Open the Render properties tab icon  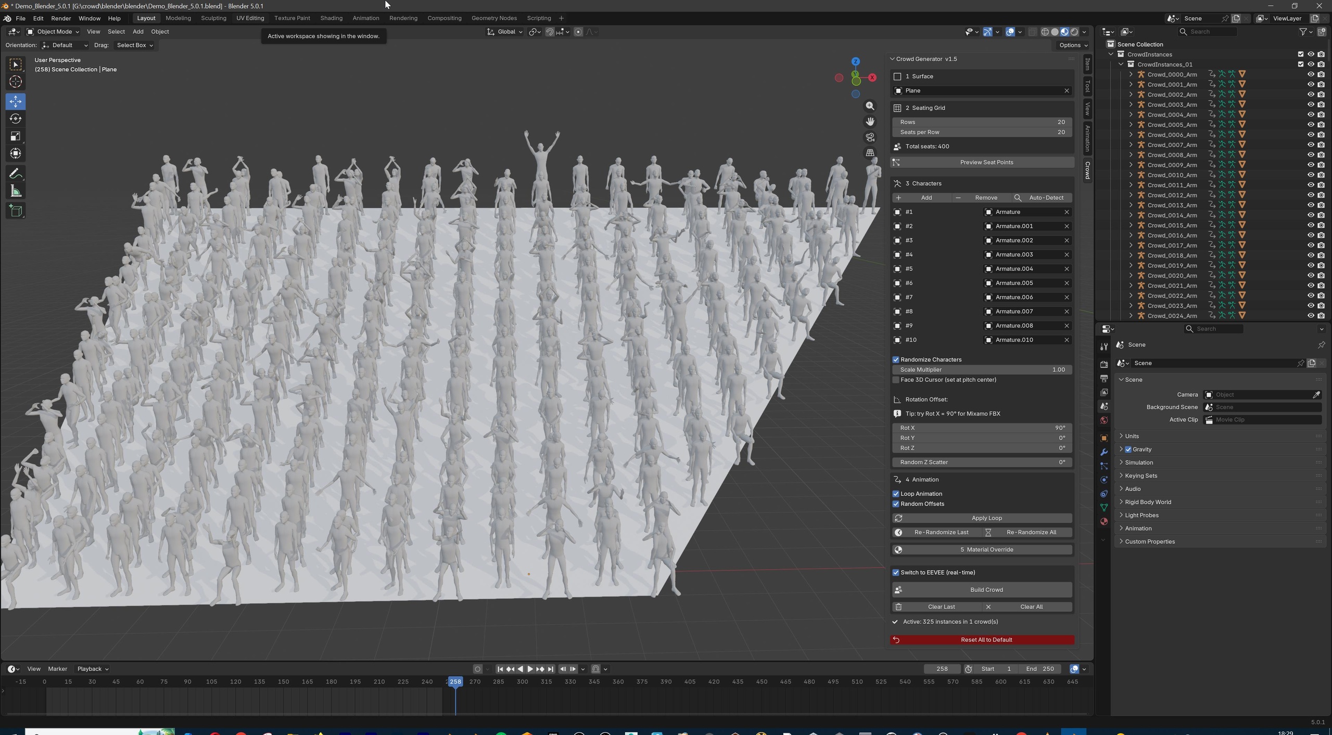[x=1103, y=364]
